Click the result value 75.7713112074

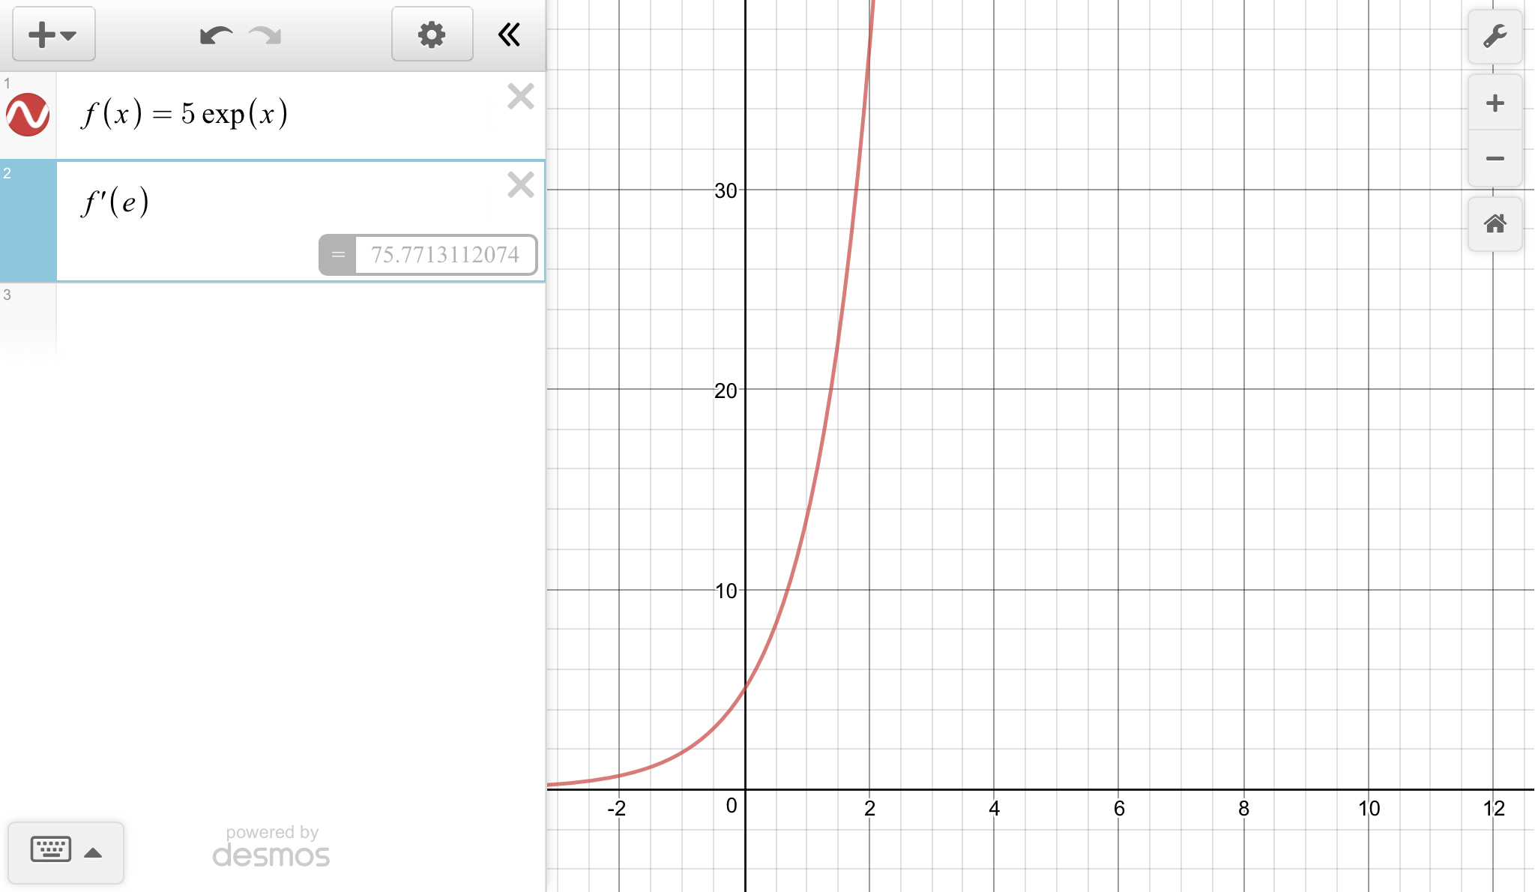[x=445, y=255]
